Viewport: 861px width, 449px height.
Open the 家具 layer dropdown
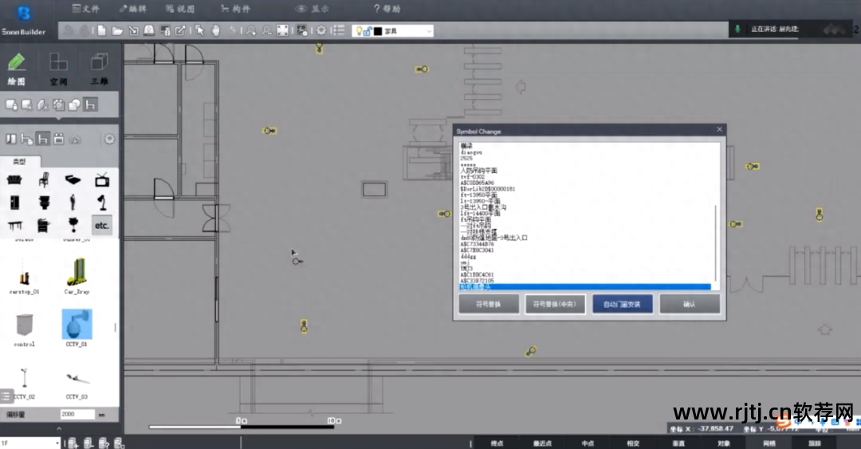pos(392,31)
